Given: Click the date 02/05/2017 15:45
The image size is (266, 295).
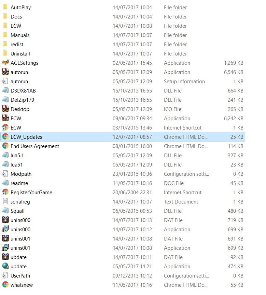Looking at the screenshot, I should 132,63.
